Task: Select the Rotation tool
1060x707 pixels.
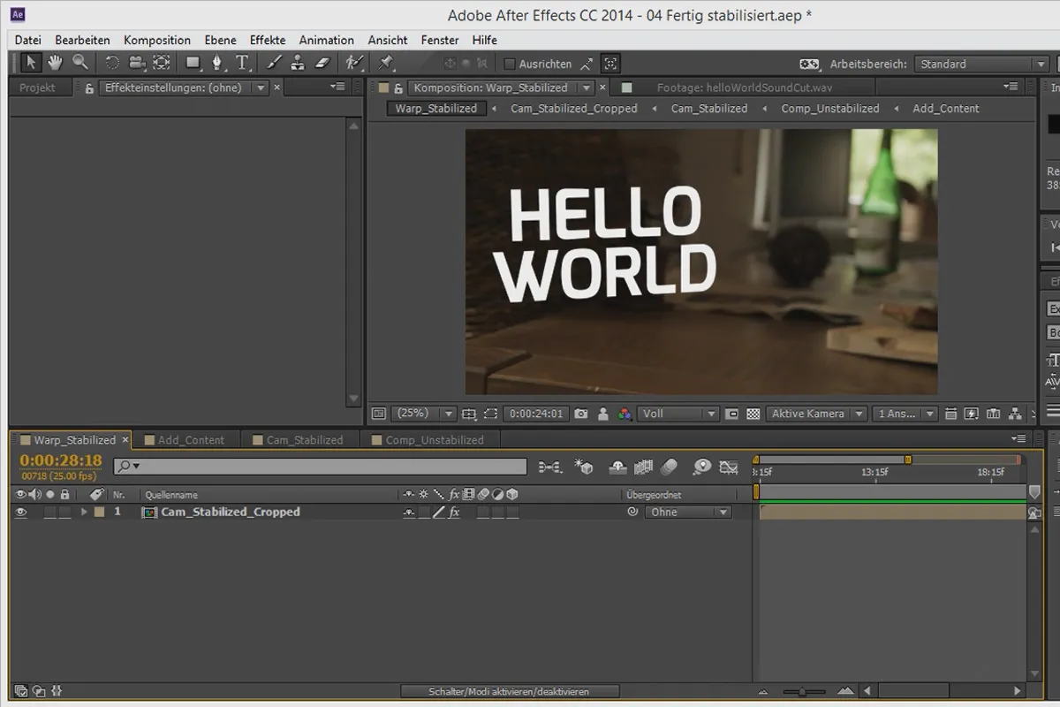Action: pyautogui.click(x=112, y=63)
